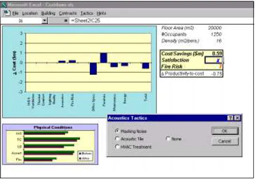256x181 pixels.
Task: Open the Location menu
Action: pyautogui.click(x=30, y=14)
